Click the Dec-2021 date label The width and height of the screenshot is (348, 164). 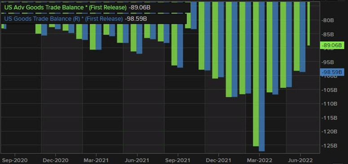[218, 160]
